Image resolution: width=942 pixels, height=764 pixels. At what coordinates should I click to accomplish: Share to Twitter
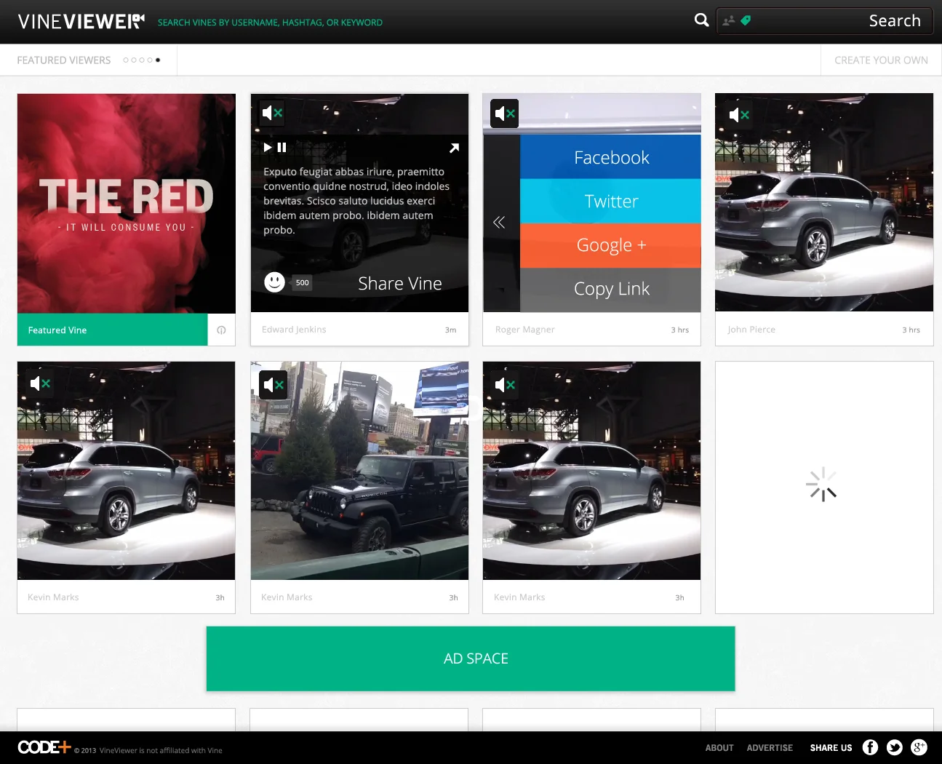click(611, 201)
